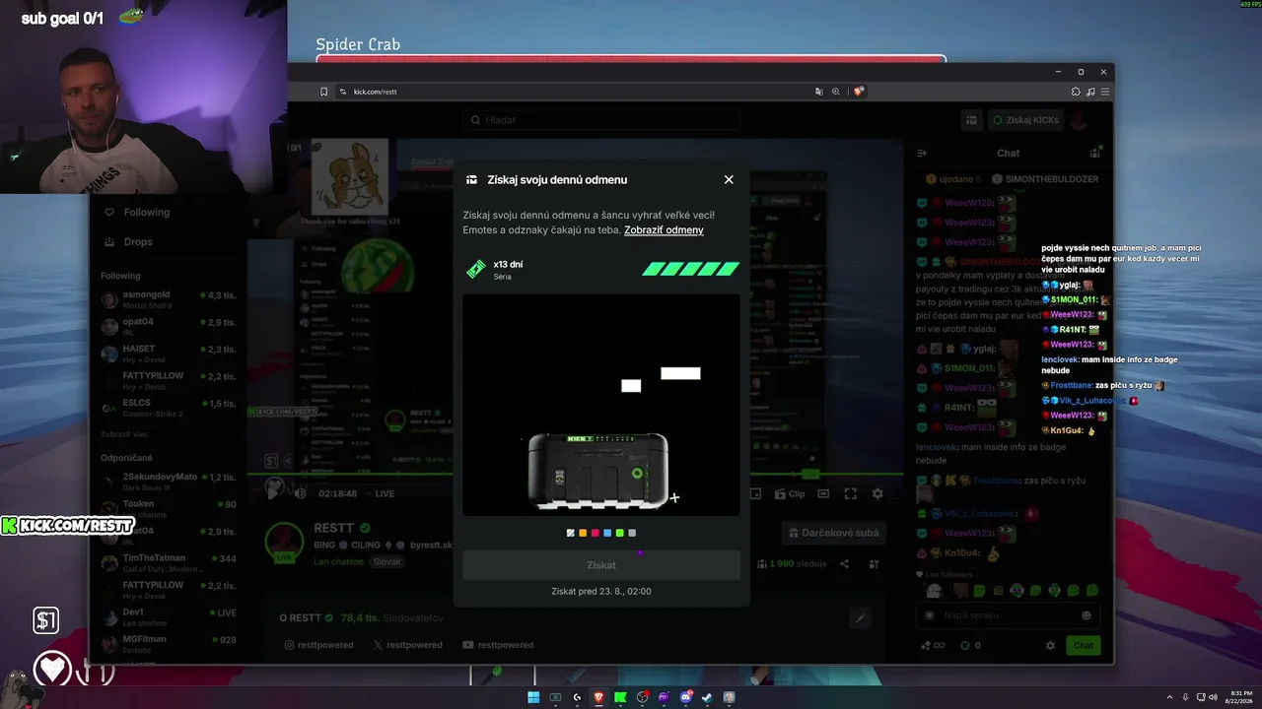The image size is (1262, 709).
Task: Share the RESTT stream
Action: [x=844, y=564]
